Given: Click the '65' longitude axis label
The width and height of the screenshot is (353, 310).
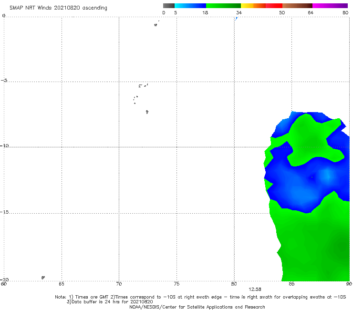Looking at the screenshot, I should (x=62, y=284).
